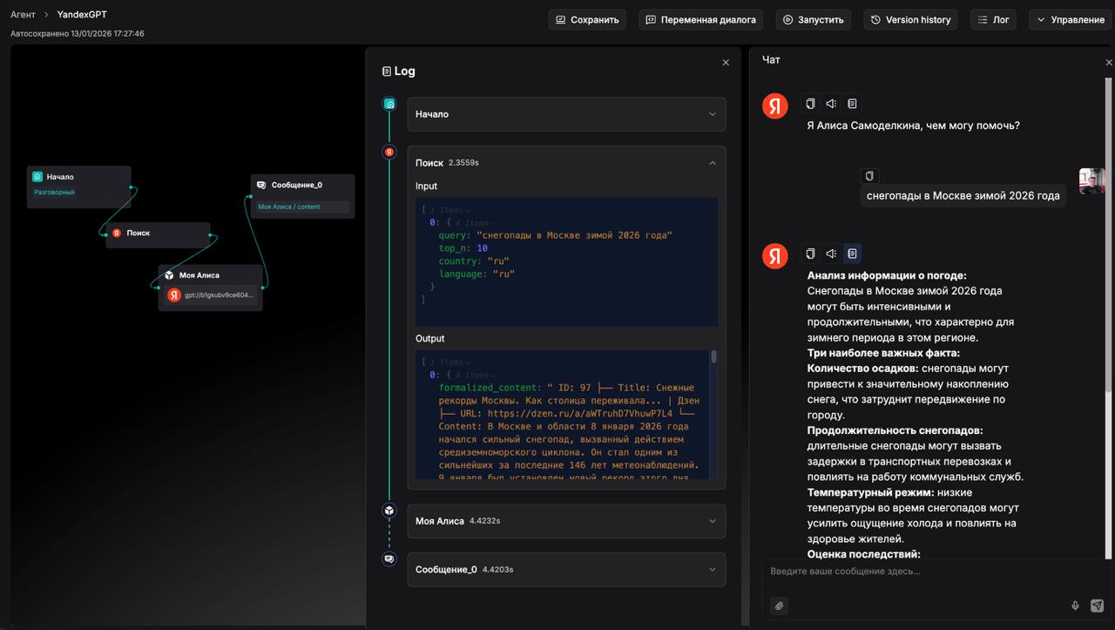Image resolution: width=1115 pixels, height=630 pixels.
Task: Click the attach file paperclip icon
Action: [780, 606]
